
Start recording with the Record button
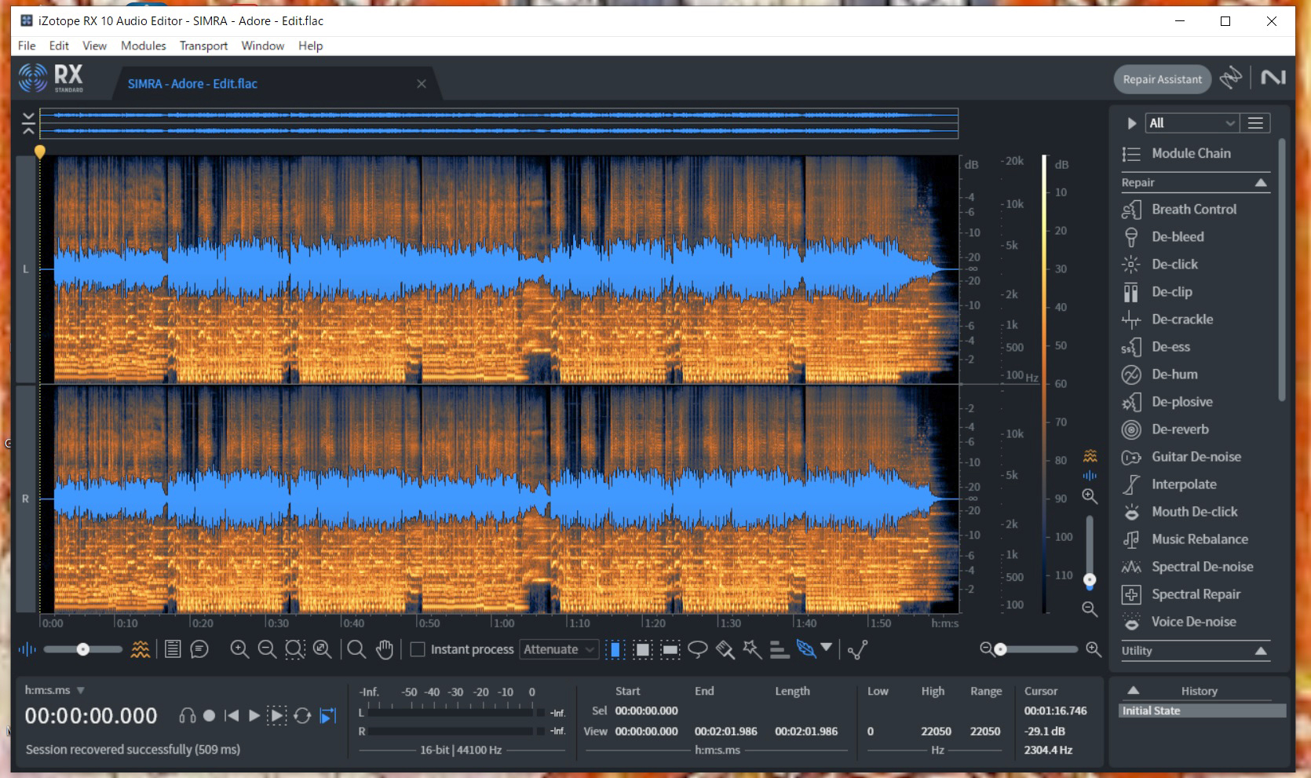click(209, 716)
